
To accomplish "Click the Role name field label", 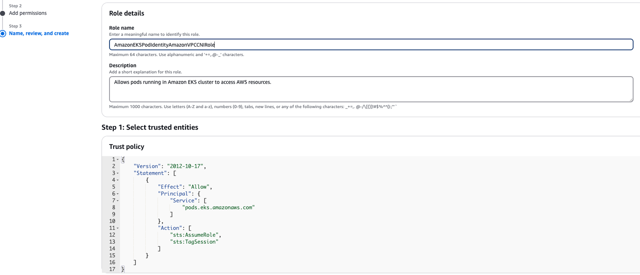I will pyautogui.click(x=122, y=28).
